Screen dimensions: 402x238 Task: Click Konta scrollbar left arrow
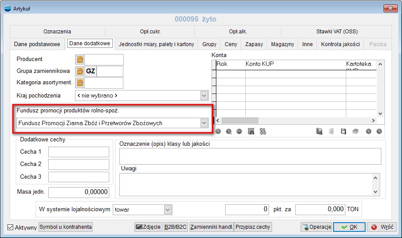(218, 121)
